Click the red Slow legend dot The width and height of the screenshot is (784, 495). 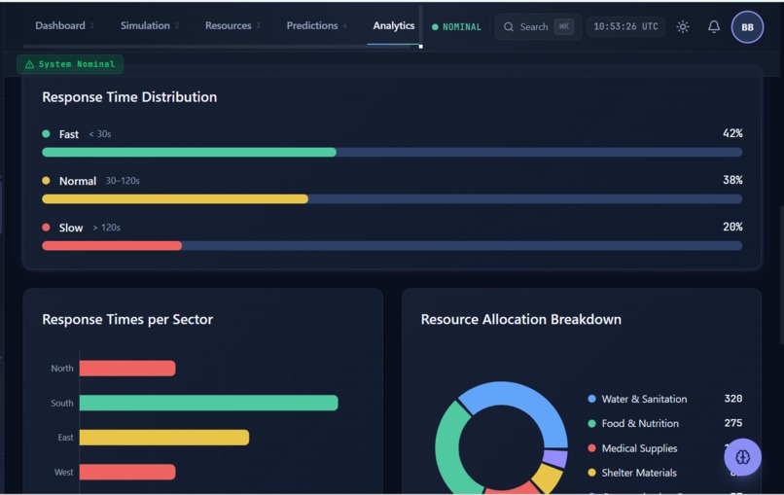46,227
